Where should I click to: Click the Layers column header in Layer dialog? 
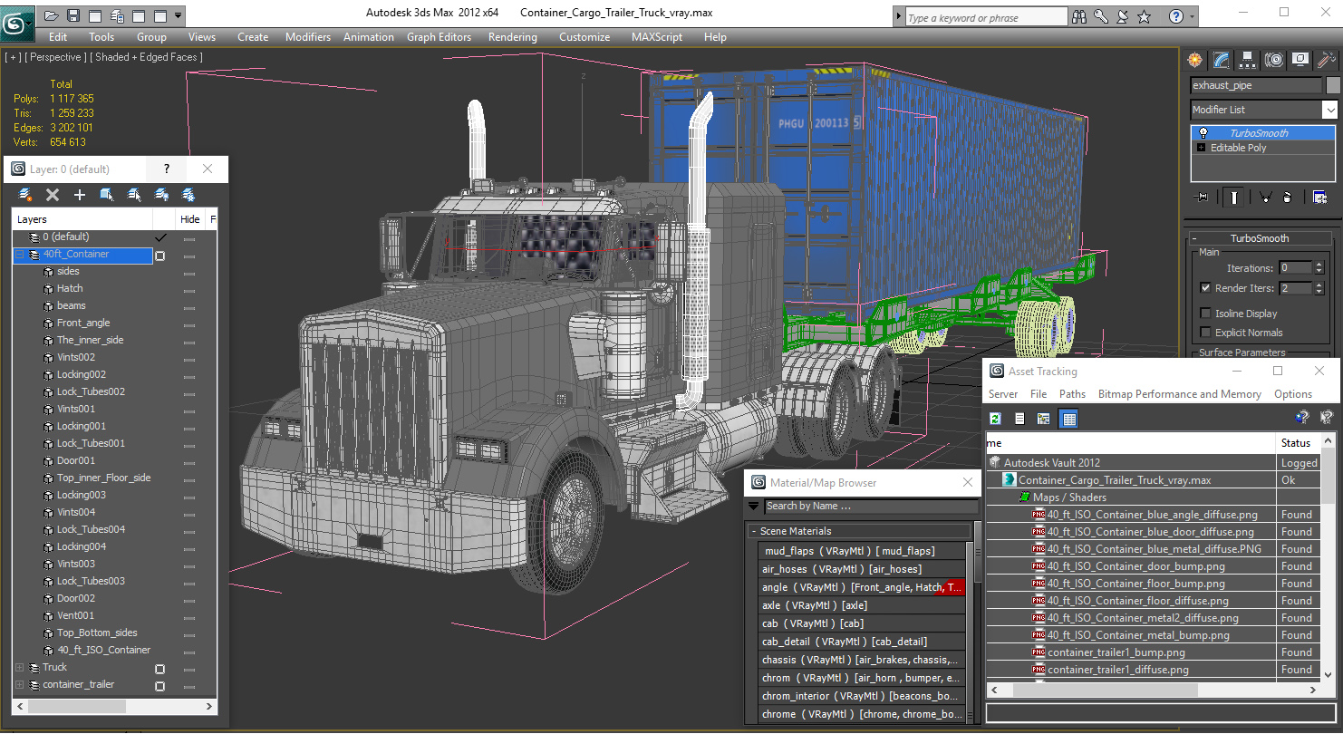[82, 219]
